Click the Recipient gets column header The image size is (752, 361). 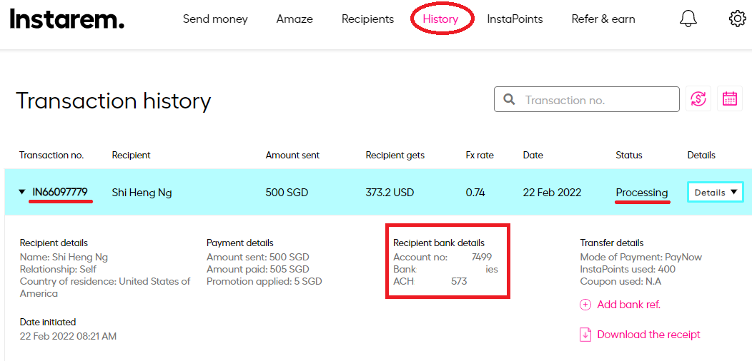(395, 155)
